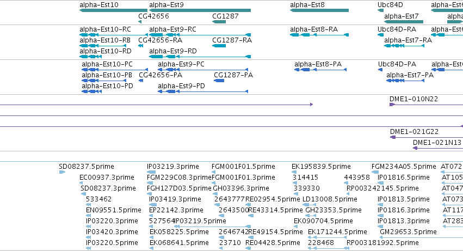Select the alpha-Est8 gene bar
463x251 pixels.
[319, 10]
